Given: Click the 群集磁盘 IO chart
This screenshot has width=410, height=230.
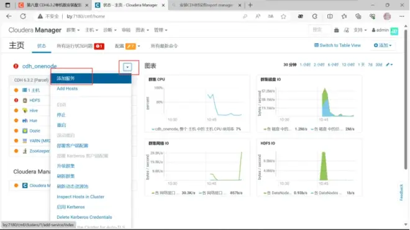Looking at the screenshot, I should pos(309,104).
